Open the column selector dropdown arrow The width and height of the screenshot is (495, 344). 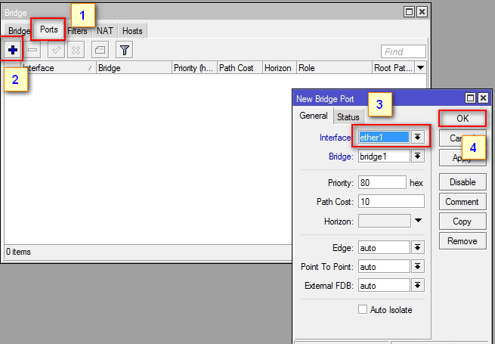tap(421, 68)
